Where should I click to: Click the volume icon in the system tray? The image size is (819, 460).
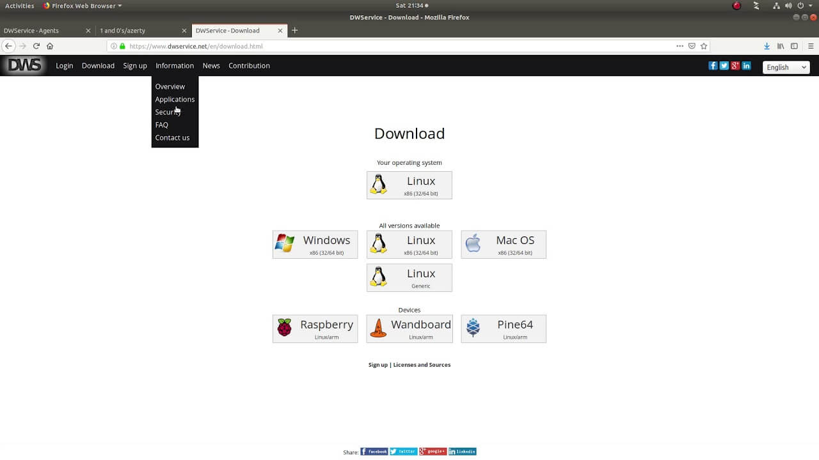[788, 6]
